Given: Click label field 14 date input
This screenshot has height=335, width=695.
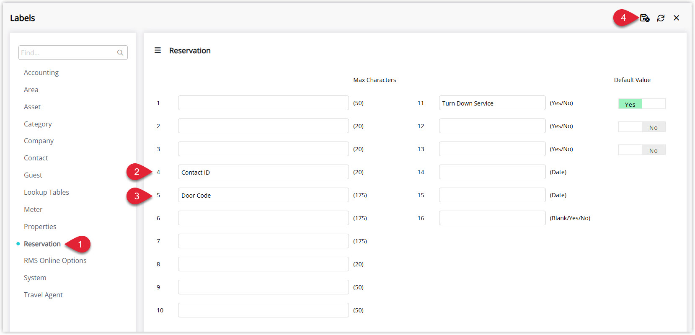Looking at the screenshot, I should (x=492, y=172).
